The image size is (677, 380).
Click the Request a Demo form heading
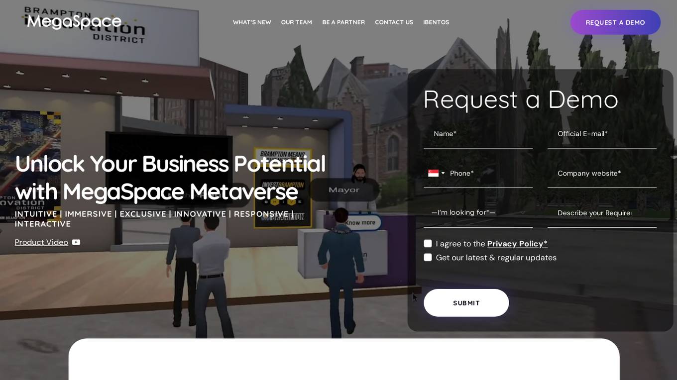(521, 99)
